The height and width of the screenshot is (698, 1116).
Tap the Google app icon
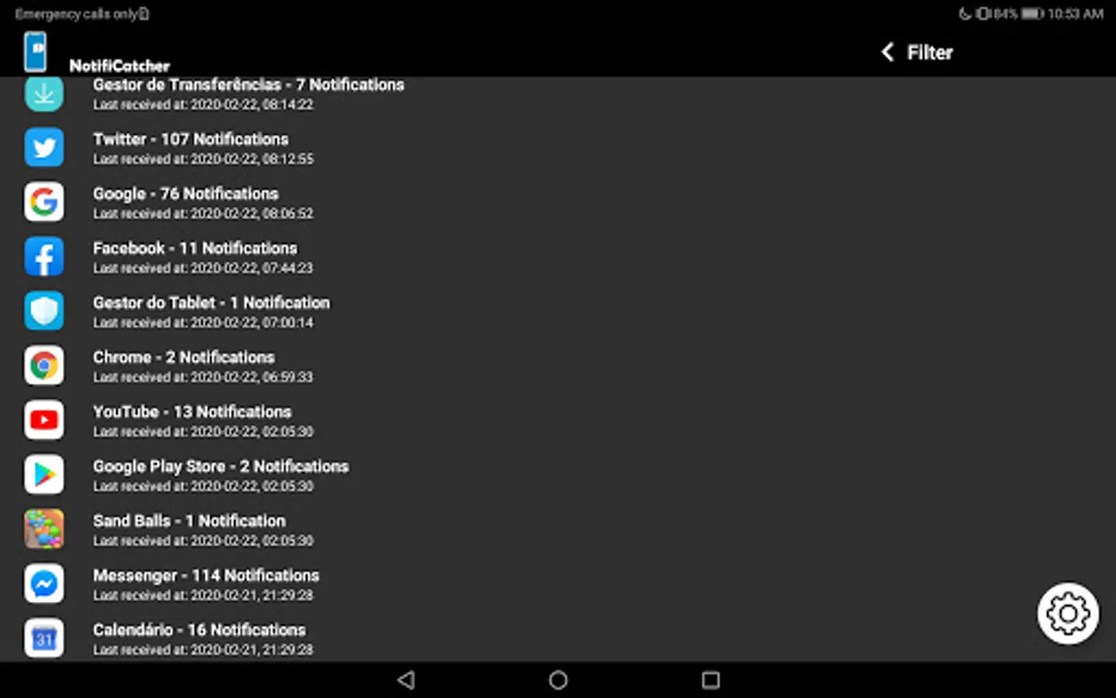(x=44, y=202)
